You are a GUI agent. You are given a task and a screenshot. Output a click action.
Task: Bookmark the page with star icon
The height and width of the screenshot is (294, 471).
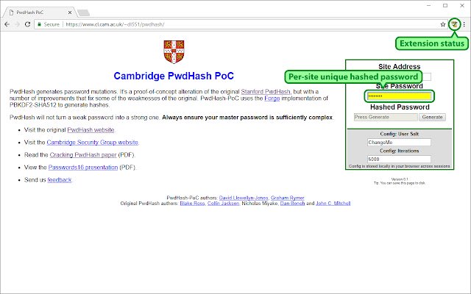(443, 24)
